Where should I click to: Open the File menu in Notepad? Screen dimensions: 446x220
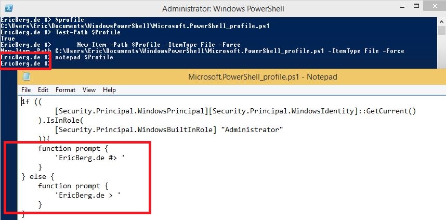[x=26, y=90]
